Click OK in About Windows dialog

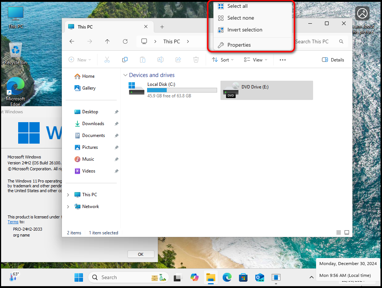tap(141, 254)
